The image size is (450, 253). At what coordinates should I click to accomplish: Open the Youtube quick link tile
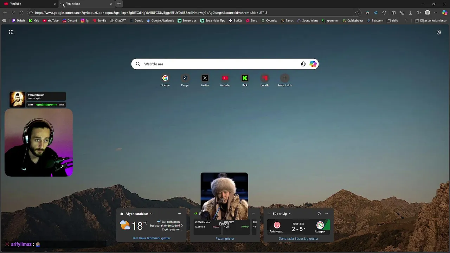pos(225,80)
